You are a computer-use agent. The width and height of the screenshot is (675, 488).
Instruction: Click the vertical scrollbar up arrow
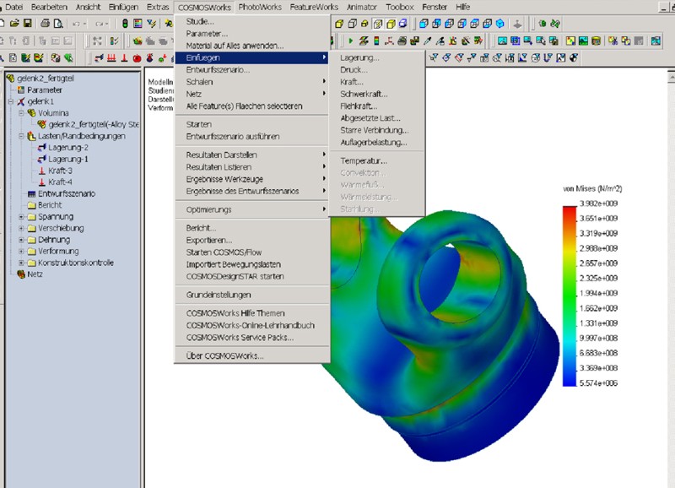(x=671, y=77)
